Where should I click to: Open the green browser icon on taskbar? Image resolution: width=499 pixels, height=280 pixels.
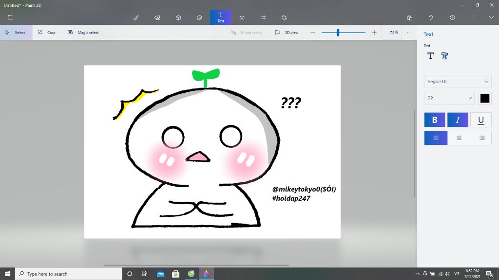(191, 274)
